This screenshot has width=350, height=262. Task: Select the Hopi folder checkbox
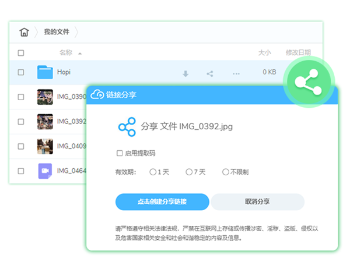[x=21, y=72]
